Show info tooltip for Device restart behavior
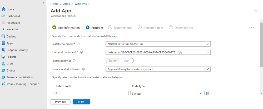This screenshot has height=109, width=263. (x=84, y=69)
